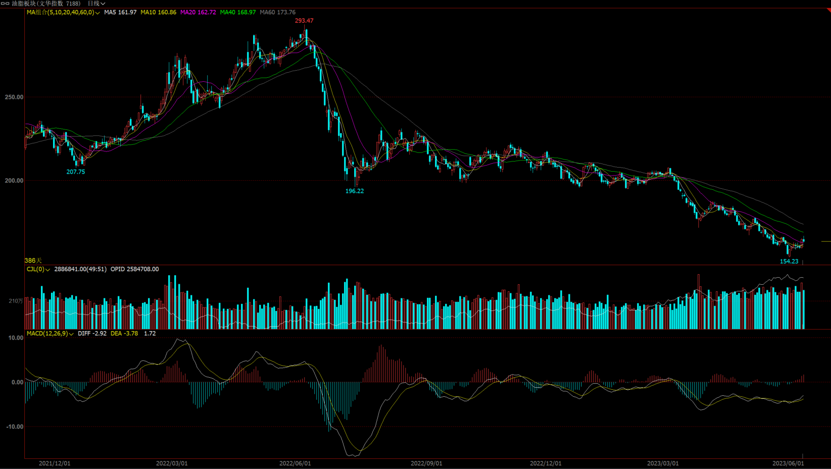This screenshot has width=831, height=469.
Task: Click the MA20 162.72 legend value
Action: pyautogui.click(x=198, y=12)
